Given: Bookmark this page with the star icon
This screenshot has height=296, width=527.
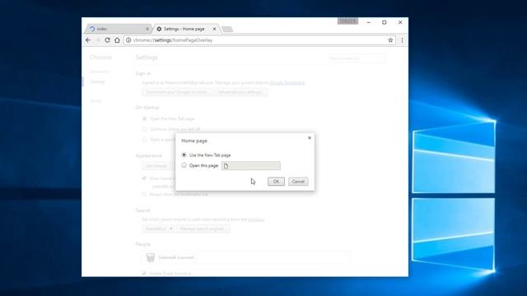Looking at the screenshot, I should click(x=390, y=40).
